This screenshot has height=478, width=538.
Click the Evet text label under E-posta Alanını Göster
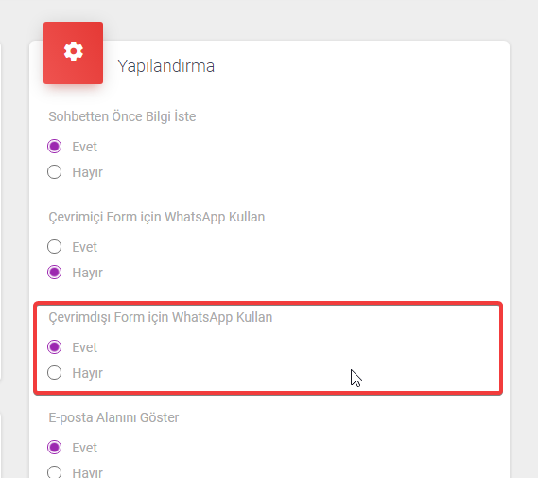tap(85, 448)
